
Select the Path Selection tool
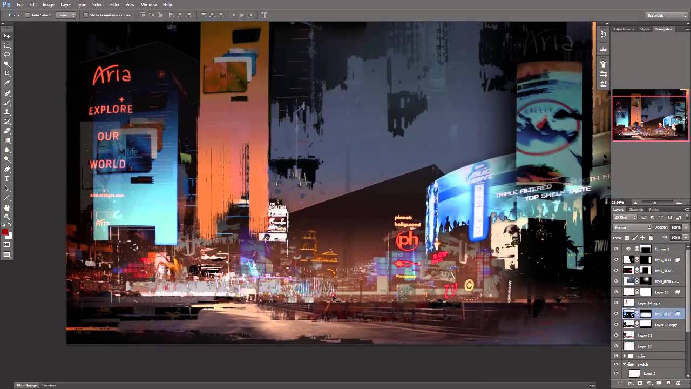point(7,189)
